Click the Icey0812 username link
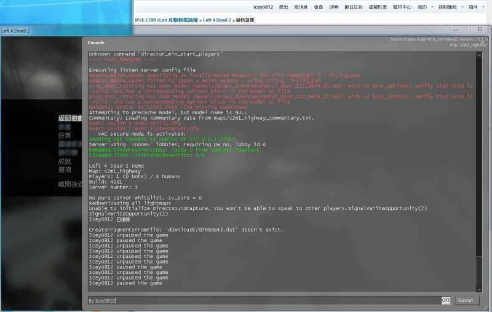Viewport: 492px width, 312px height. point(262,7)
